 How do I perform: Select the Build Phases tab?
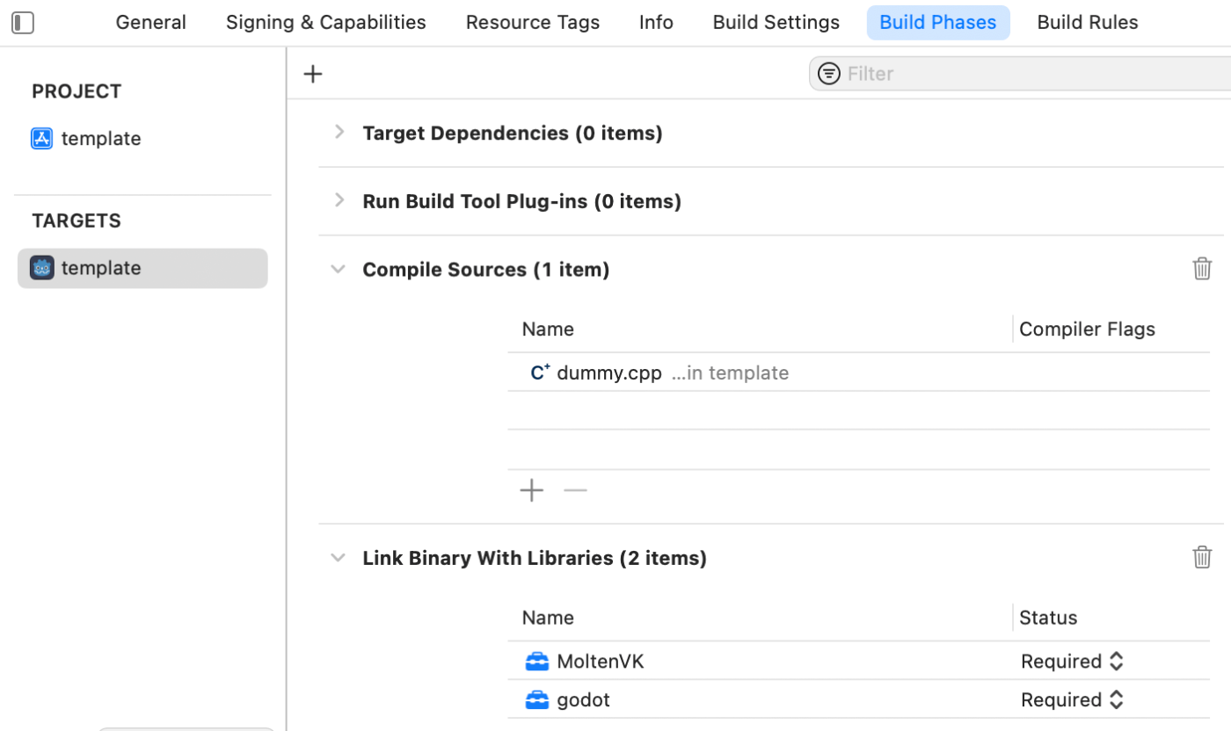938,22
